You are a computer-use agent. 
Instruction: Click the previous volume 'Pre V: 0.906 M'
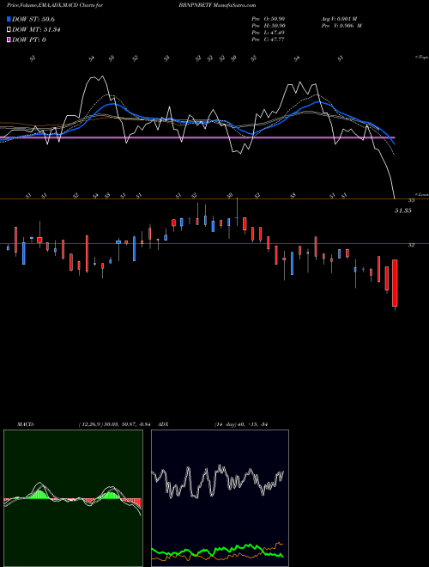coord(341,26)
